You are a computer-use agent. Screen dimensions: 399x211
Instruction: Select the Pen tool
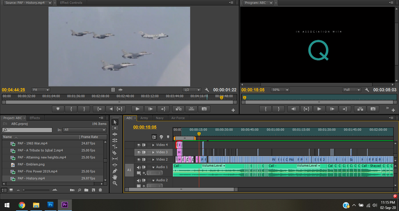115,171
